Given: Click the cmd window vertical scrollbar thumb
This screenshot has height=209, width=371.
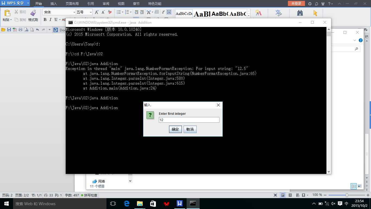Looking at the screenshot, I should point(329,34).
